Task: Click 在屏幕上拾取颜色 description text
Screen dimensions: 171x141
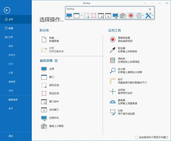Action: click(x=127, y=52)
